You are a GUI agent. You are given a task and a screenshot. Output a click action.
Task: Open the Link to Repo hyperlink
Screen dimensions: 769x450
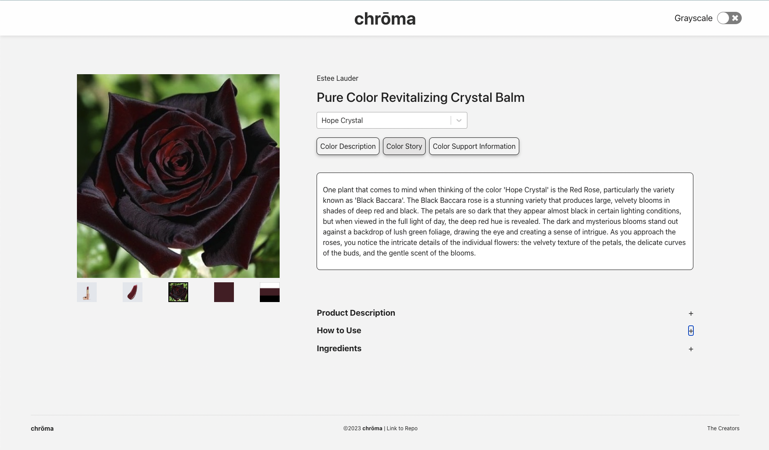click(x=401, y=428)
